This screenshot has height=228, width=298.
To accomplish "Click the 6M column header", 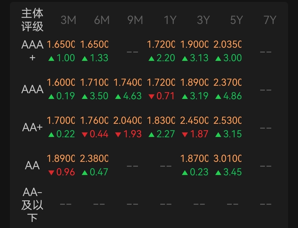I will (x=102, y=20).
